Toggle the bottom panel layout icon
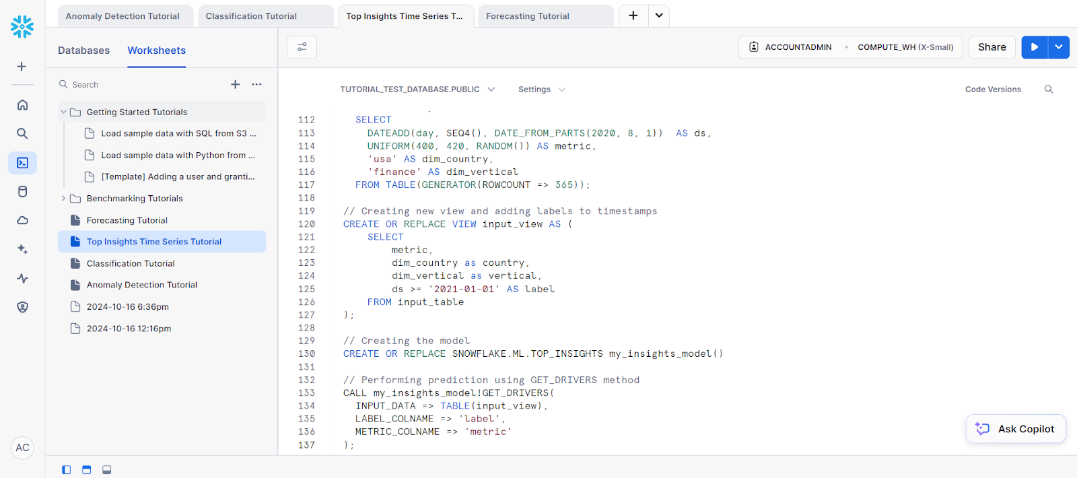Screen dimensions: 1077x478 pos(106,470)
